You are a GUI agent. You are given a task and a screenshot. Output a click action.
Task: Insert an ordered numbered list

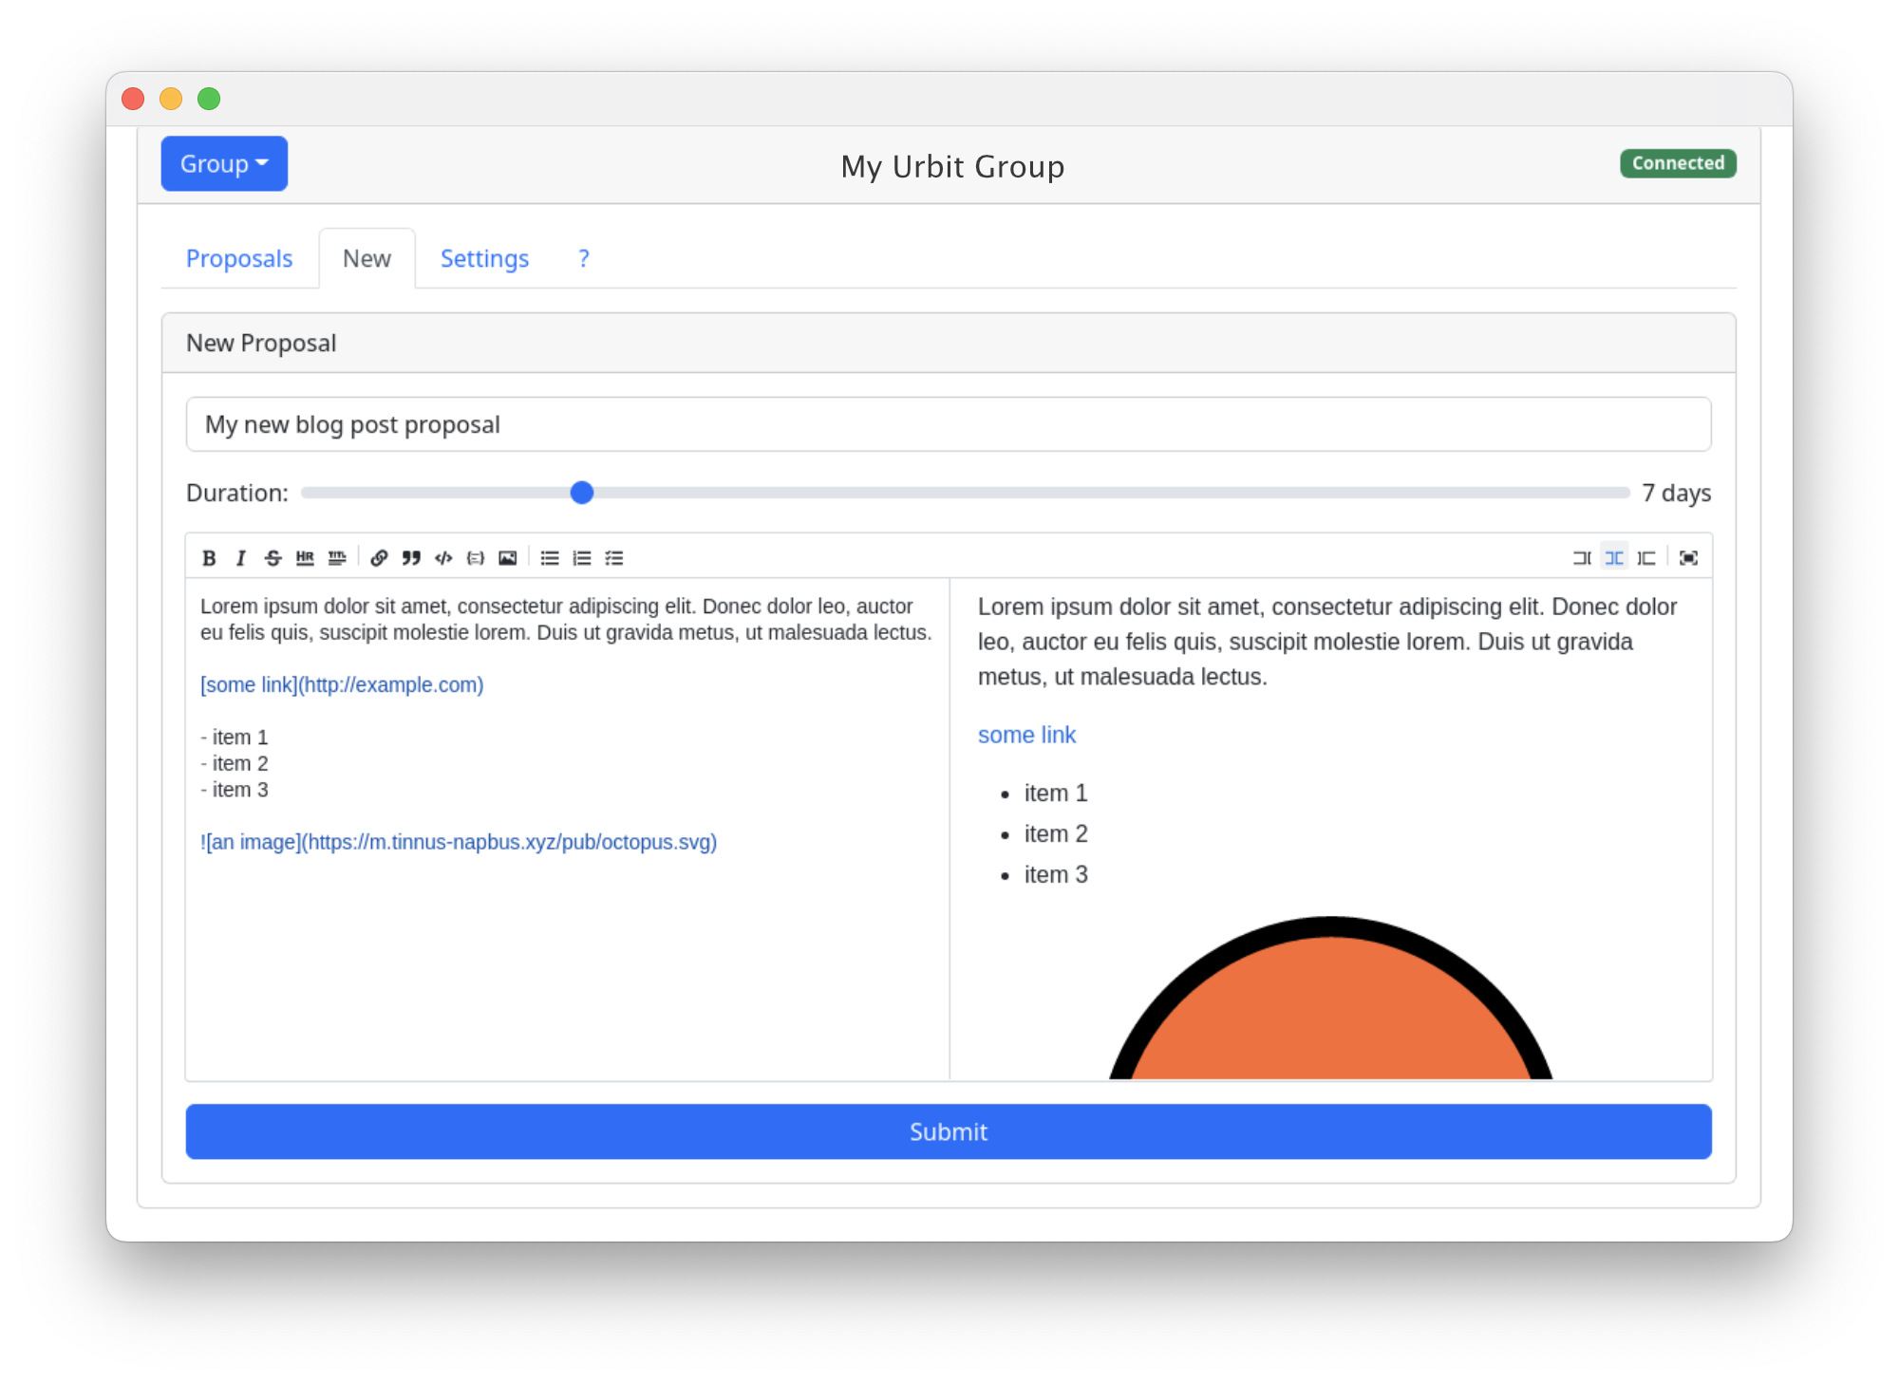[x=582, y=558]
